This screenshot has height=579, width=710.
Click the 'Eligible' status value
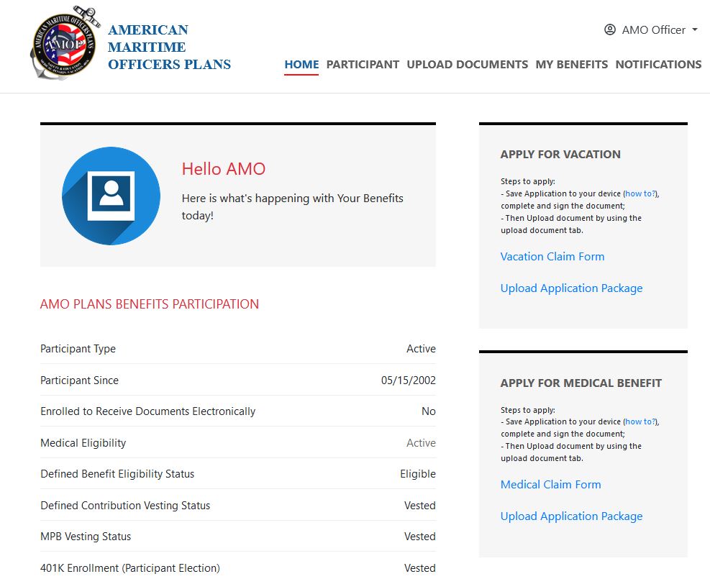[x=418, y=474]
